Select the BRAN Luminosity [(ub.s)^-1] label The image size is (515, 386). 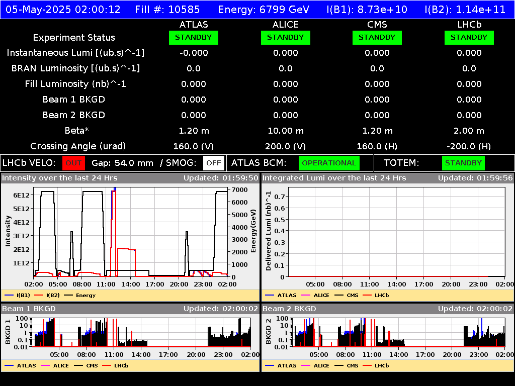click(75, 68)
